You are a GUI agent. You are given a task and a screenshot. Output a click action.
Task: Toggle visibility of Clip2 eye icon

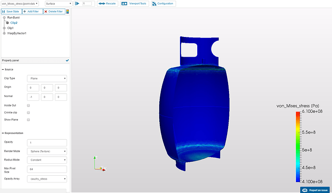[x=7, y=23]
